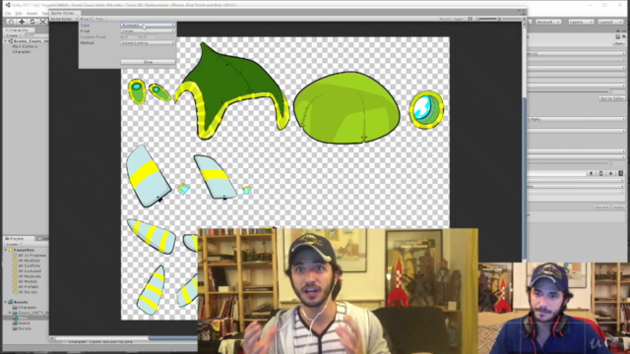
Task: Select the Rotate tool in Unity toolbar
Action: [32, 22]
